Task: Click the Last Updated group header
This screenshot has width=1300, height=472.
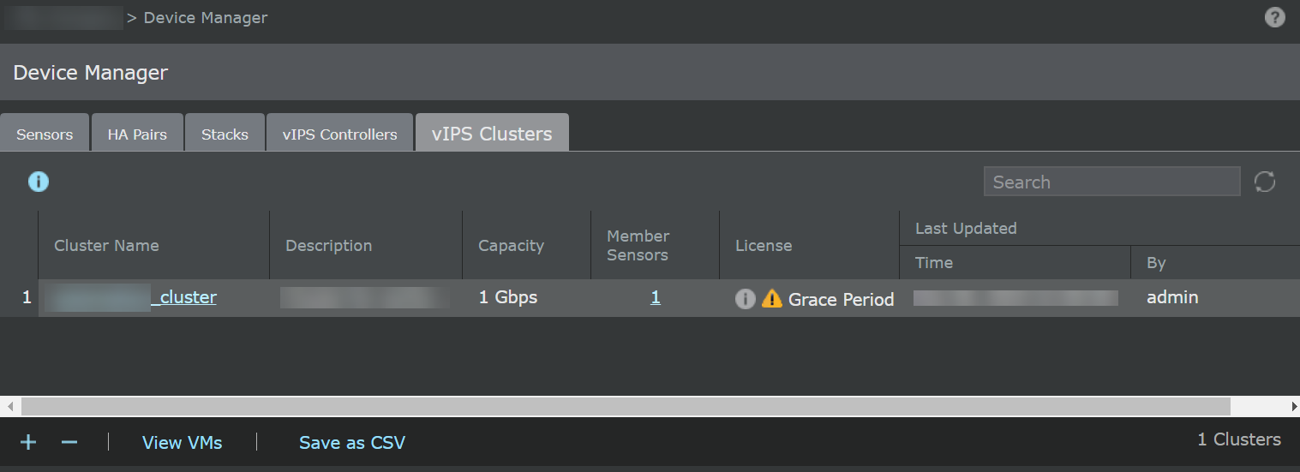Action: coord(1099,229)
